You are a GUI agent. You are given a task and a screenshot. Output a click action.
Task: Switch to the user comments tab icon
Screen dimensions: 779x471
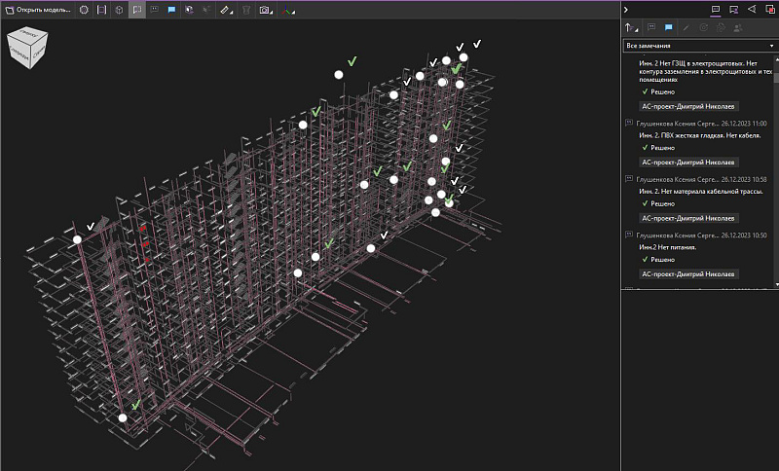tap(734, 10)
